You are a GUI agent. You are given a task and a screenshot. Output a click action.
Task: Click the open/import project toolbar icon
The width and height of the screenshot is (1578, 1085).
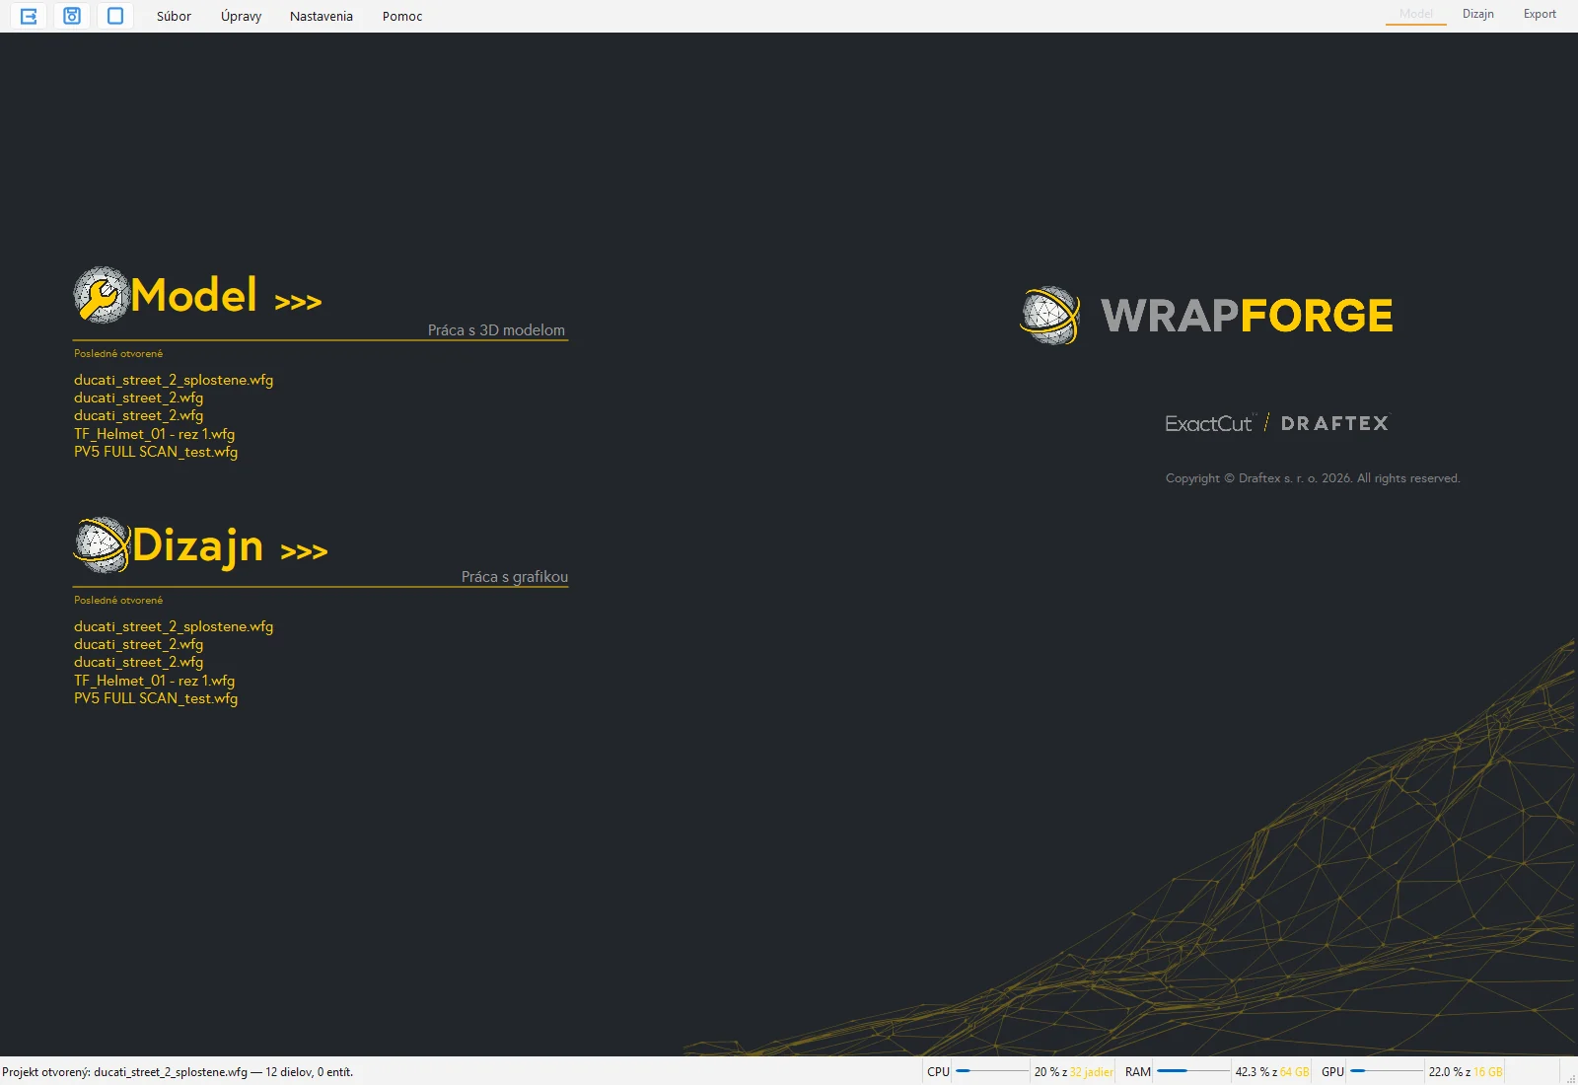(29, 16)
